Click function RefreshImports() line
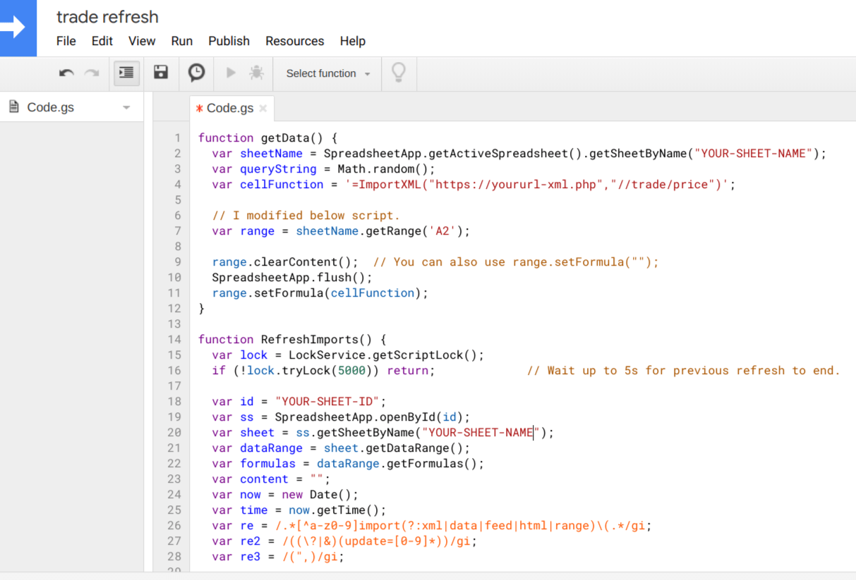 [292, 340]
